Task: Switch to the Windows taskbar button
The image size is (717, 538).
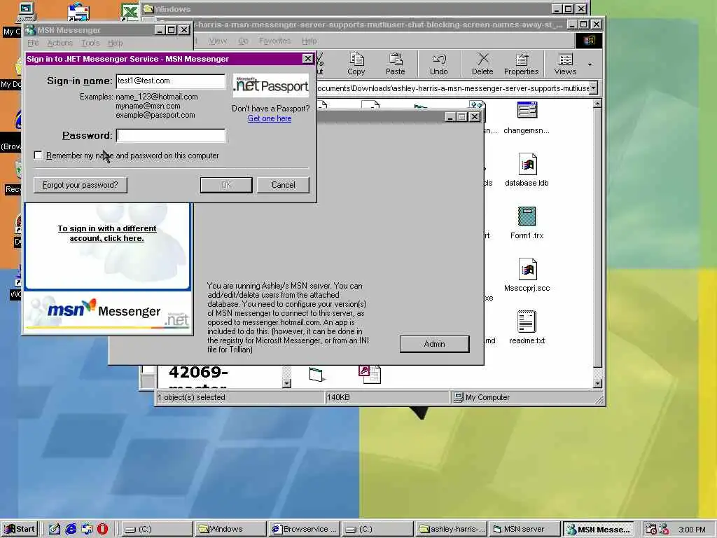Action: [230, 530]
